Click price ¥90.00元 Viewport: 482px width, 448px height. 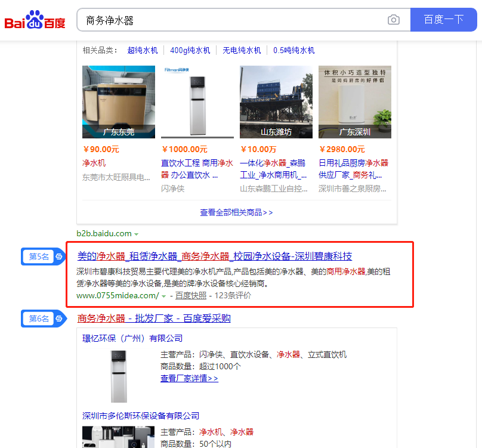pyautogui.click(x=101, y=150)
